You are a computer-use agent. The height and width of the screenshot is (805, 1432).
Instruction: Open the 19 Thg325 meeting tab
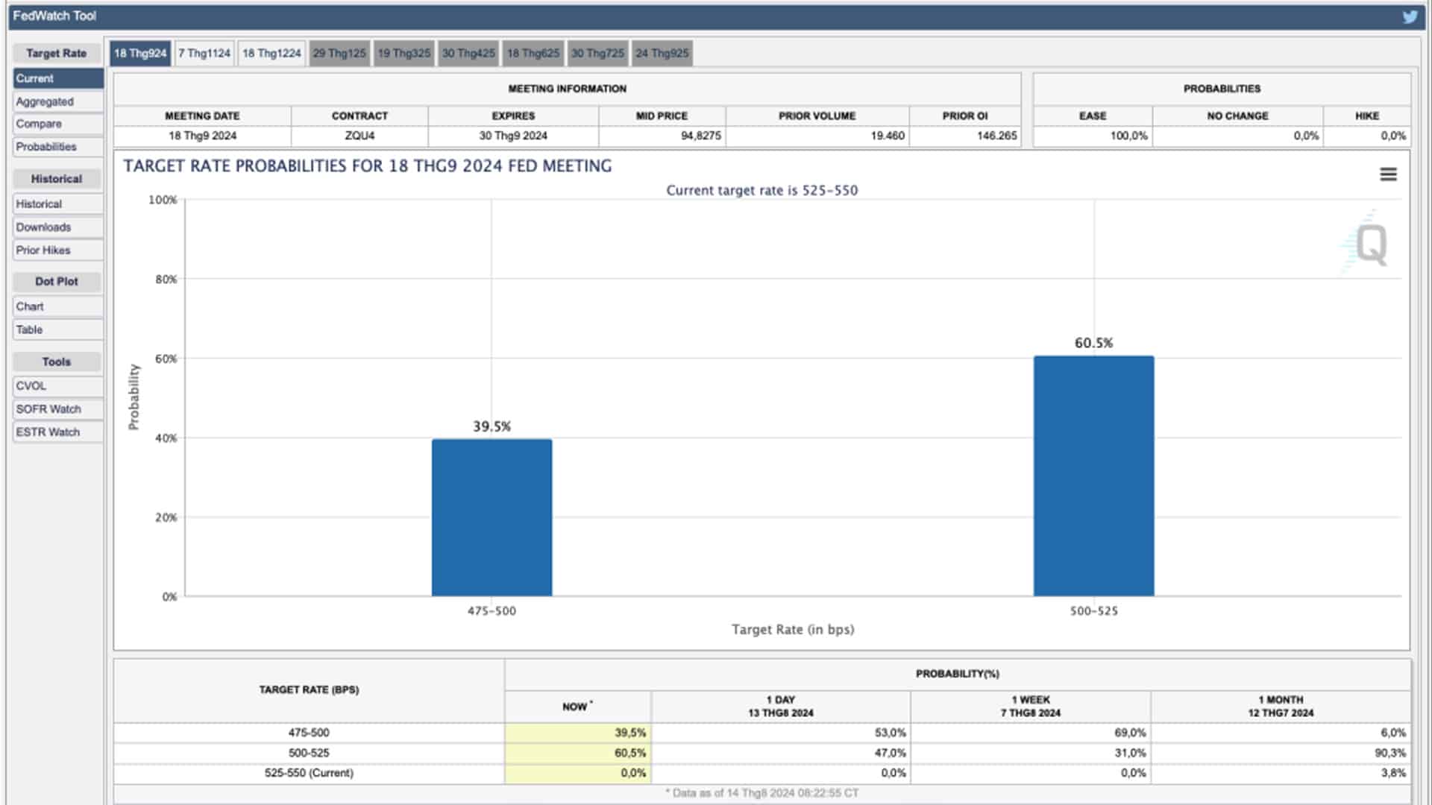pos(403,53)
